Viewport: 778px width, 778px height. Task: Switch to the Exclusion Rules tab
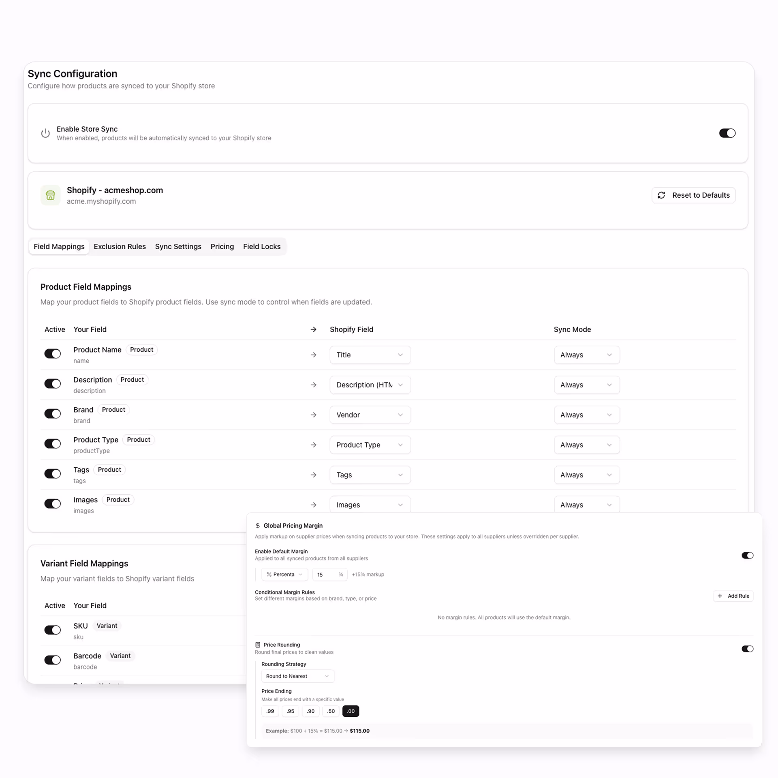point(120,247)
